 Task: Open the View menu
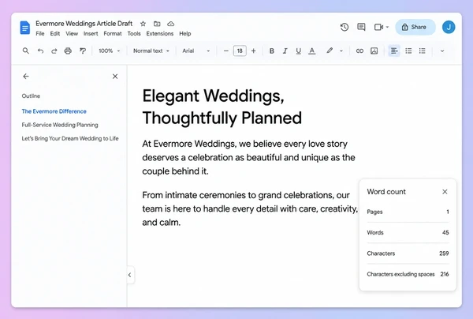[x=72, y=33]
